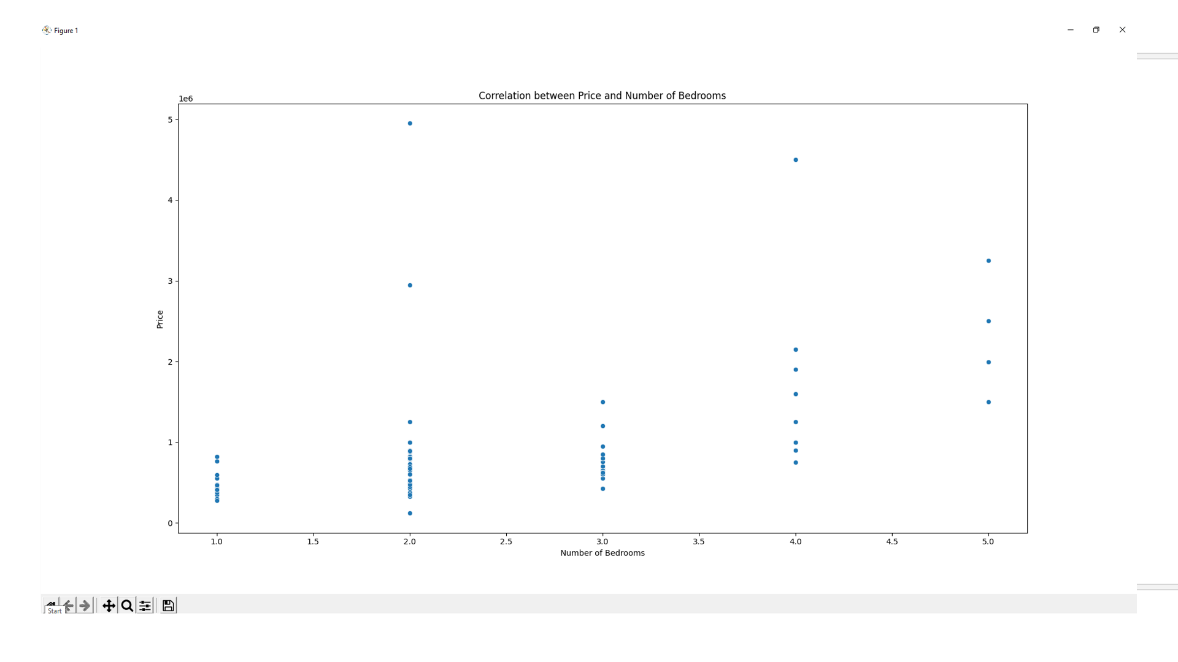1178x662 pixels.
Task: Click the lowest 3-bedroom point near 0.4 million
Action: pos(602,489)
